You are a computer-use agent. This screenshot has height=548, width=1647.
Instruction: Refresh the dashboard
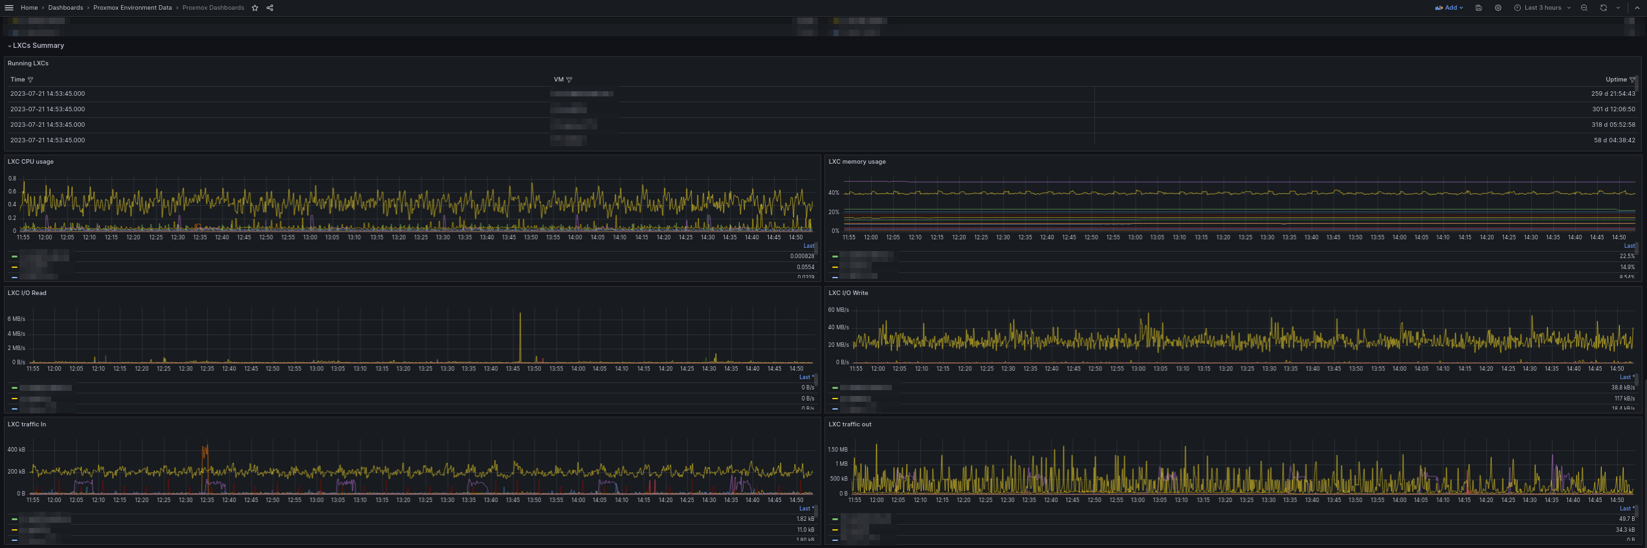point(1604,8)
